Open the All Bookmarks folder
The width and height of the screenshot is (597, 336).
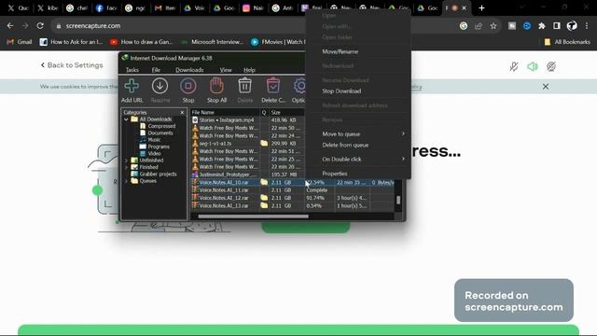(567, 42)
